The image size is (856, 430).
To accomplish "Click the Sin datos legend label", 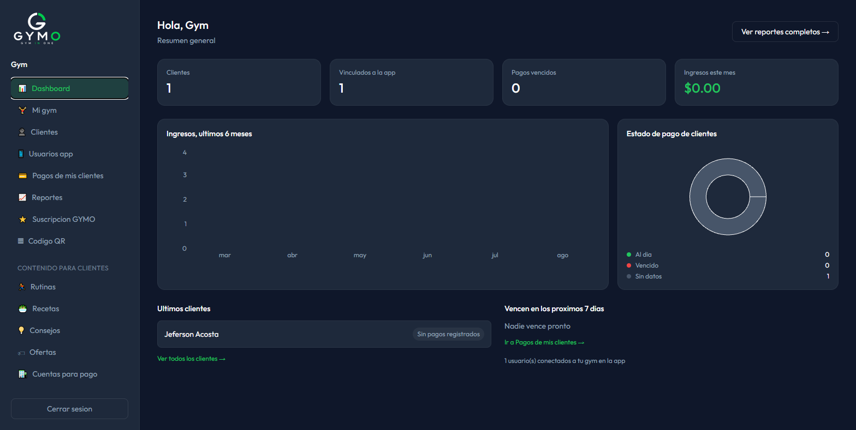I will [649, 276].
